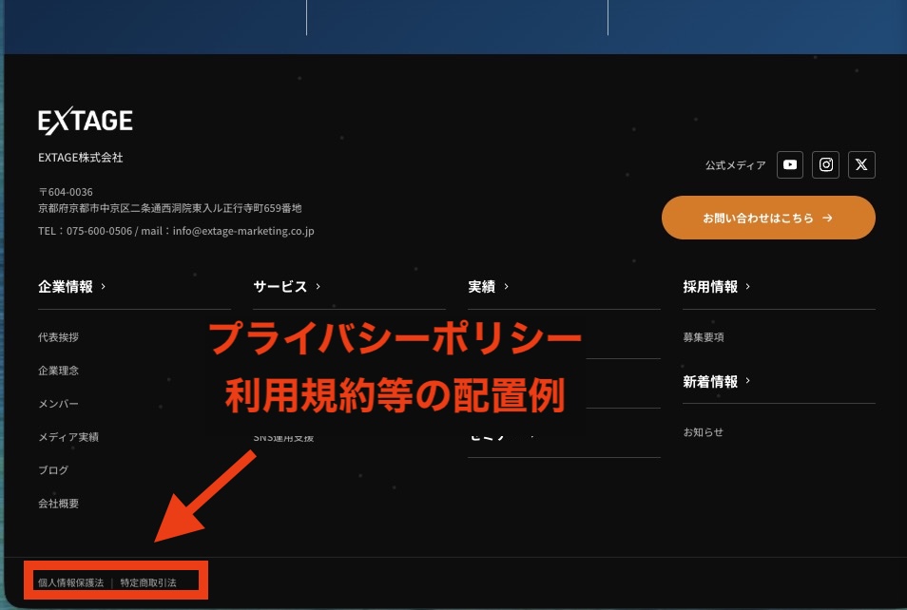Open the 実績 navigation heading
The height and width of the screenshot is (610, 907).
(480, 285)
